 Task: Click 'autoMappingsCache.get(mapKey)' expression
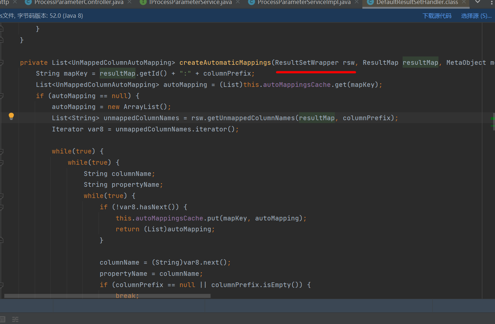(321, 85)
